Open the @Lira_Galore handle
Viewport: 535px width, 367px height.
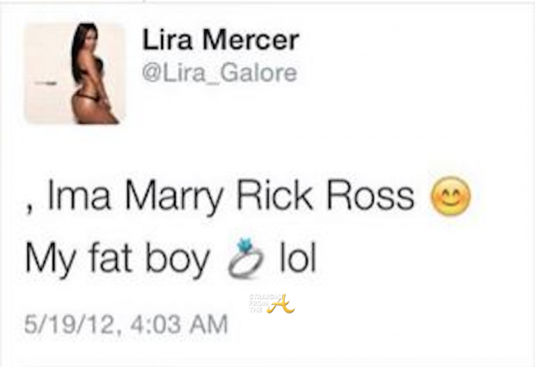[x=219, y=73]
